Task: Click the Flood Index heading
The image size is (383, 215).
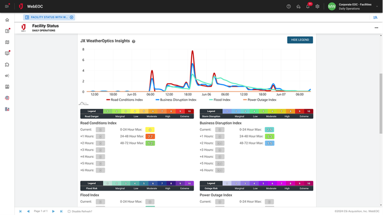Action: (x=90, y=195)
